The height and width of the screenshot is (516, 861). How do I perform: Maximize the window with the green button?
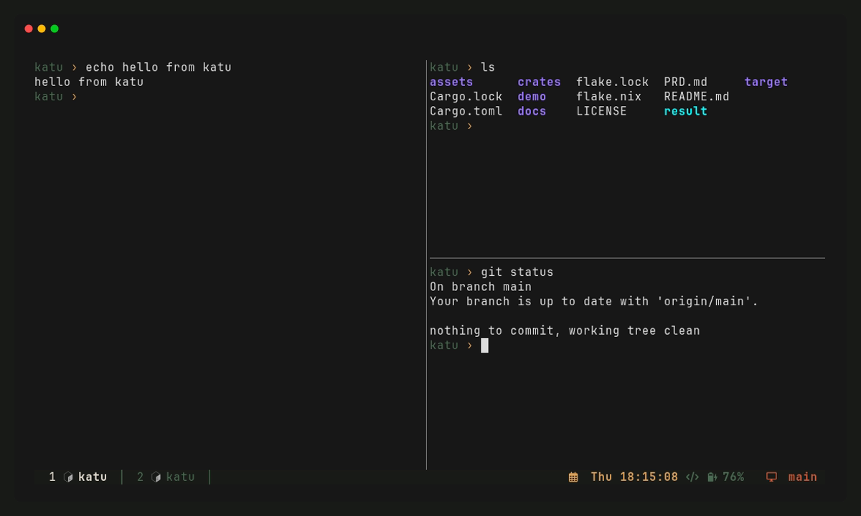click(x=55, y=29)
